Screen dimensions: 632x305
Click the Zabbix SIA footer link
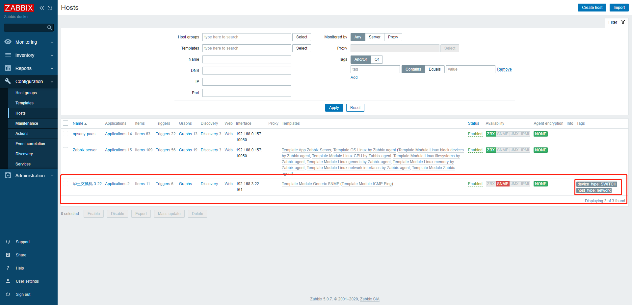click(x=370, y=299)
